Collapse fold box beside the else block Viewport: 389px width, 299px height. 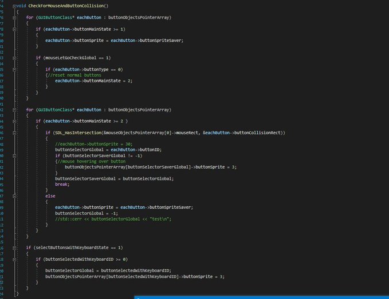coord(14,196)
